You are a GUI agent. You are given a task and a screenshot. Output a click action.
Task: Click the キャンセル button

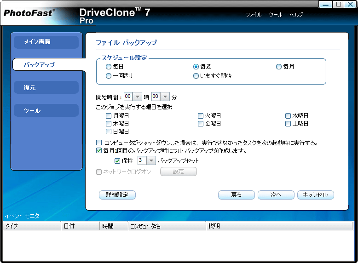[x=316, y=195]
